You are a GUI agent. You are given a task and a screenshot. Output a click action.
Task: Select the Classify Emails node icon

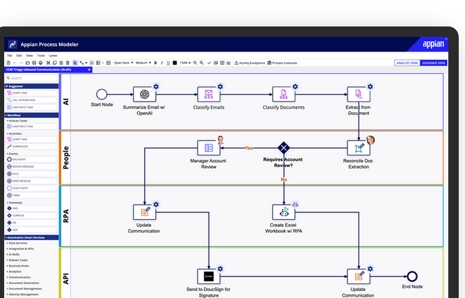pos(208,94)
